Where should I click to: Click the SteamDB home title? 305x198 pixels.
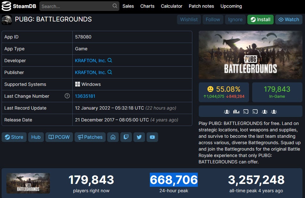(x=25, y=6)
